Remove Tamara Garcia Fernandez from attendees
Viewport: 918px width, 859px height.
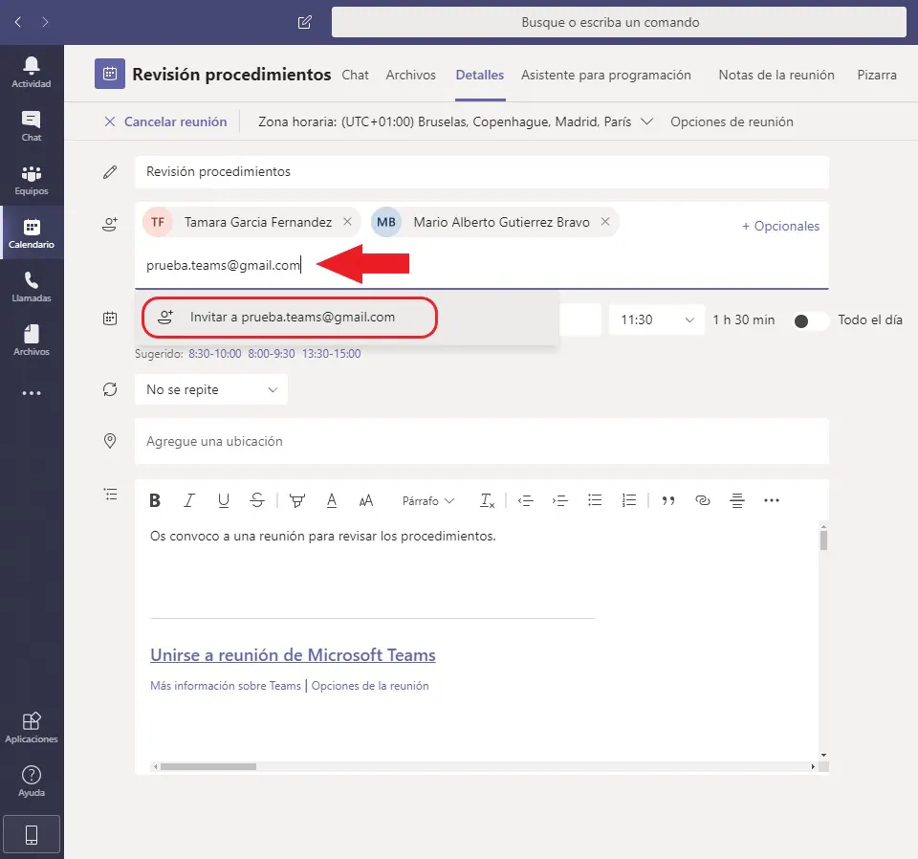point(348,222)
